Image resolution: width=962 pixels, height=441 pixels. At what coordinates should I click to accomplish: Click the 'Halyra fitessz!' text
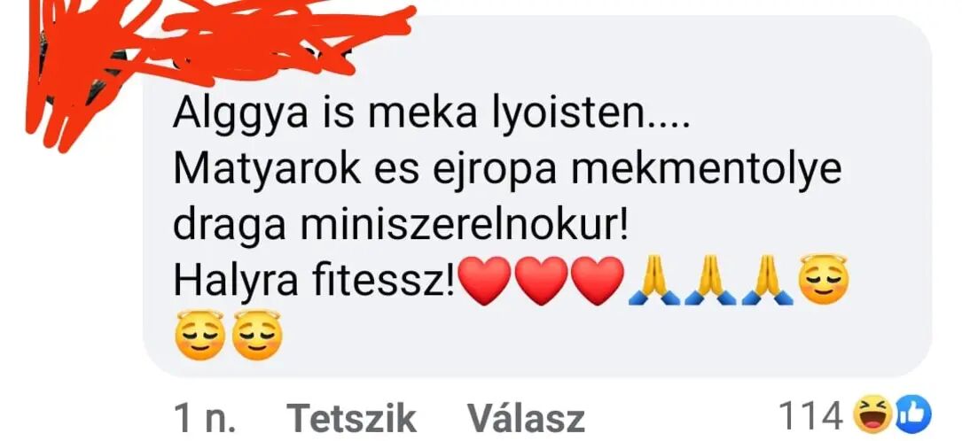click(315, 280)
